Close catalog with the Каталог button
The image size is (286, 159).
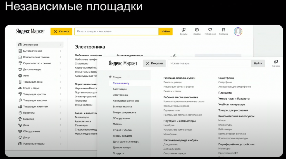click(x=61, y=32)
